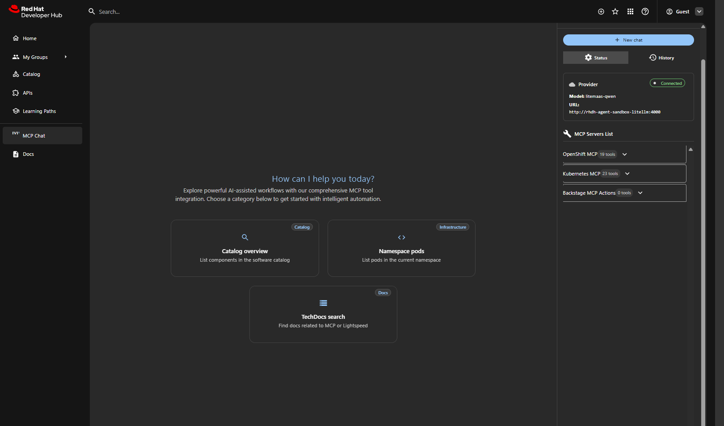Click MCP Chat icon in sidebar

click(16, 133)
